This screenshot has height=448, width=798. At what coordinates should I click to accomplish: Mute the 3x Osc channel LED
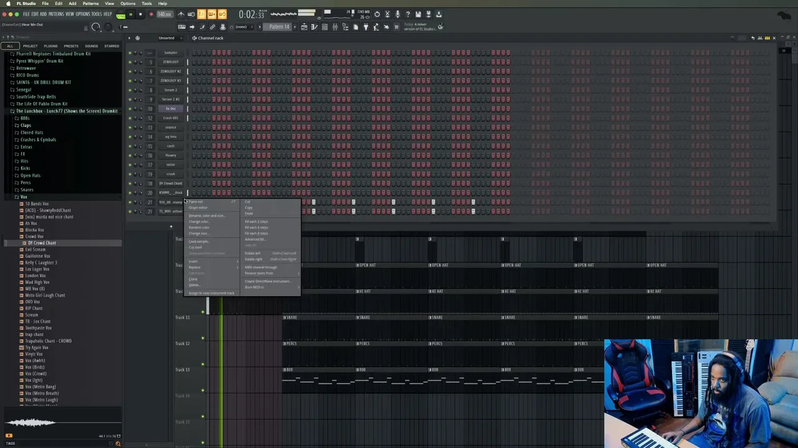130,109
